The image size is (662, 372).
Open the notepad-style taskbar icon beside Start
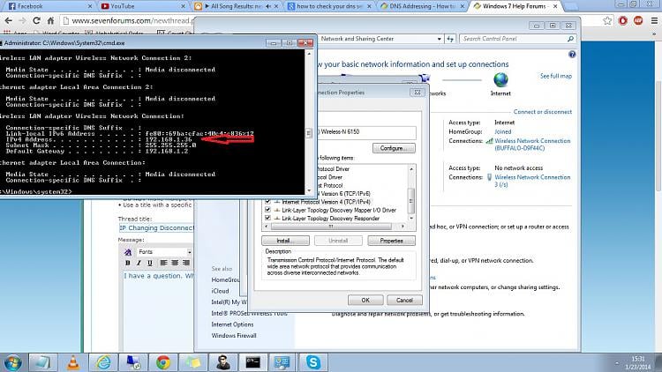pos(42,362)
